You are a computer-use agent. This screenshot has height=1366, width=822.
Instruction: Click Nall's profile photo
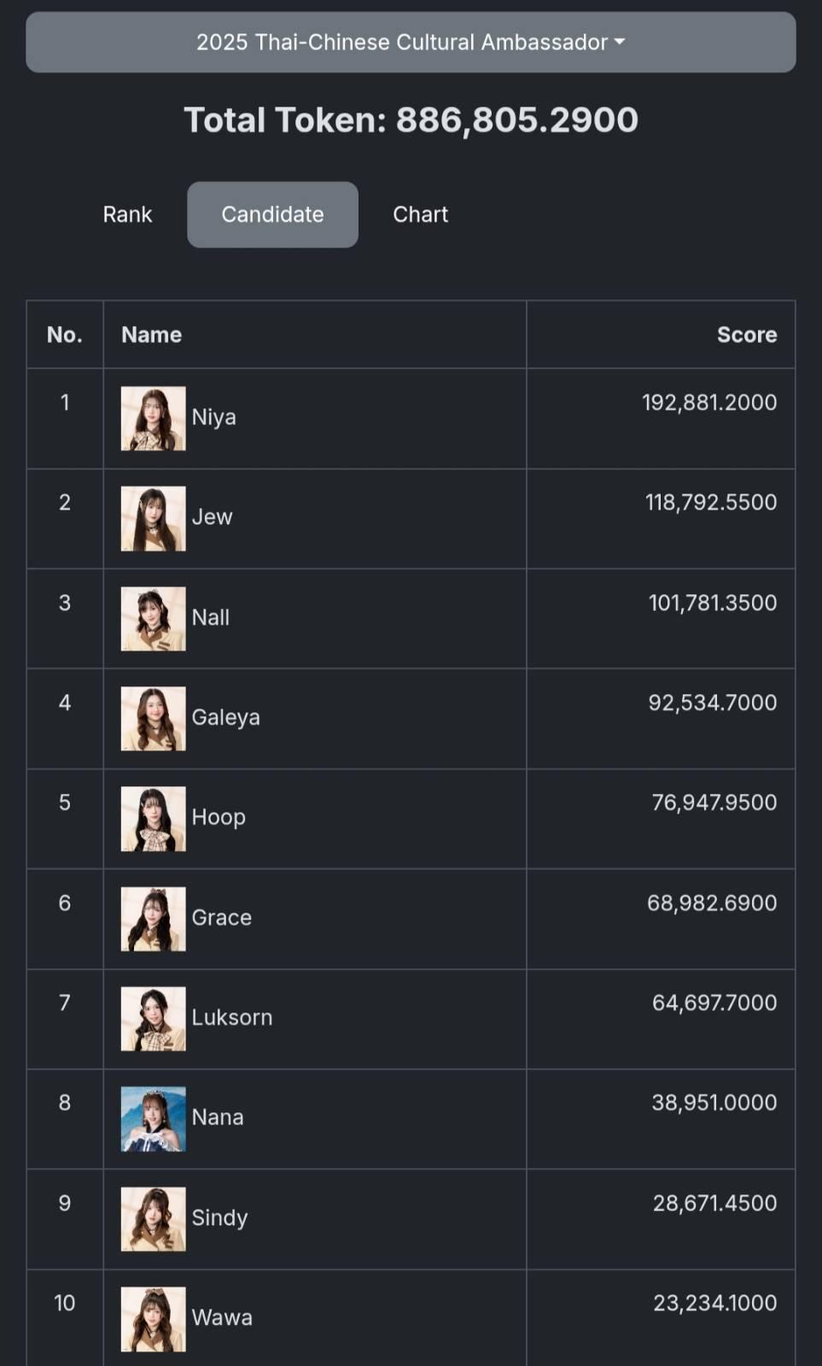(x=153, y=618)
